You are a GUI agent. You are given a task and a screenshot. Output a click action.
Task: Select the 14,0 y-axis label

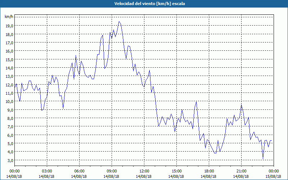coord(10,68)
